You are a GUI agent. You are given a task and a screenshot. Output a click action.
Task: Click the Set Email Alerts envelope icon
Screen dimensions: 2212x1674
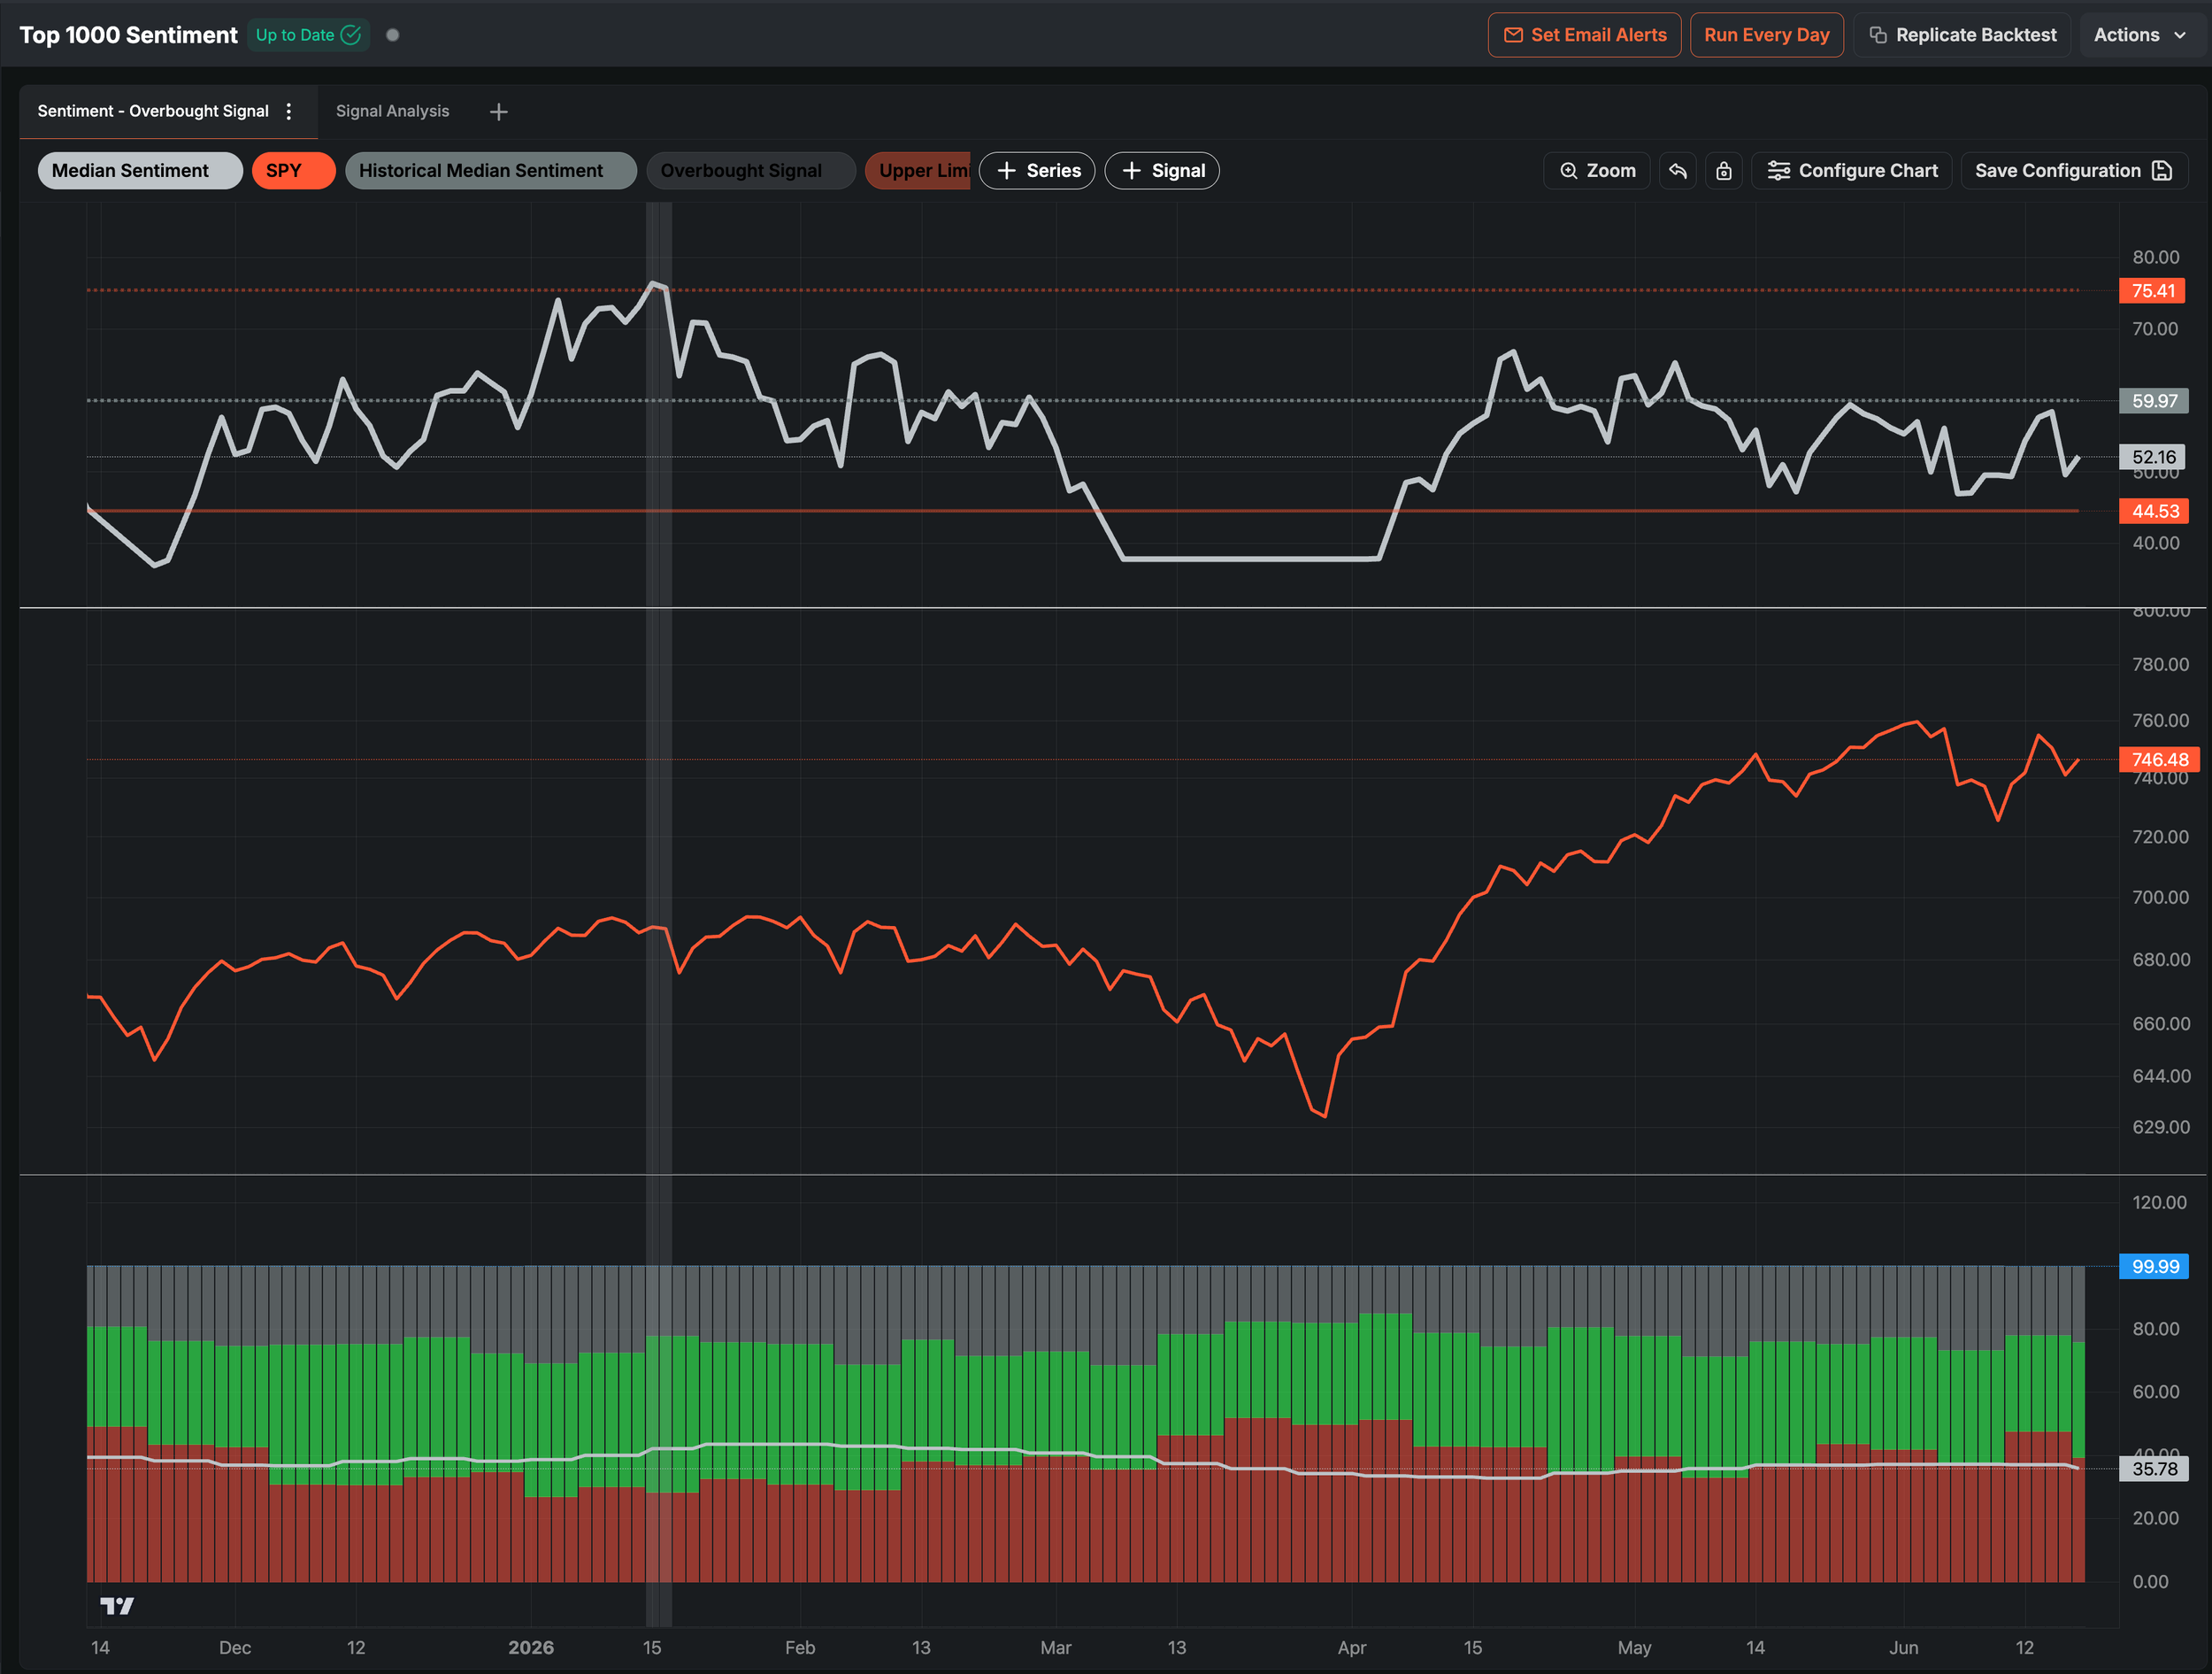click(x=1513, y=35)
